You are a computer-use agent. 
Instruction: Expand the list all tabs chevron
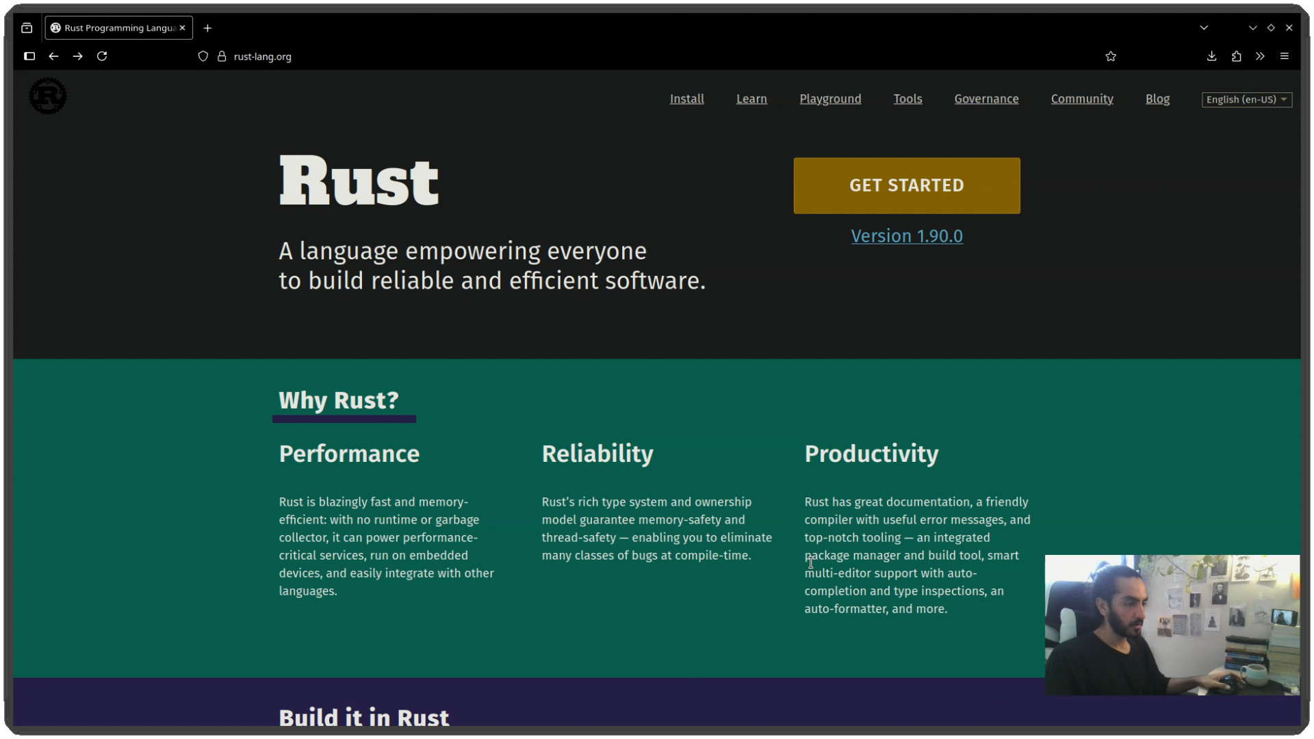1204,28
